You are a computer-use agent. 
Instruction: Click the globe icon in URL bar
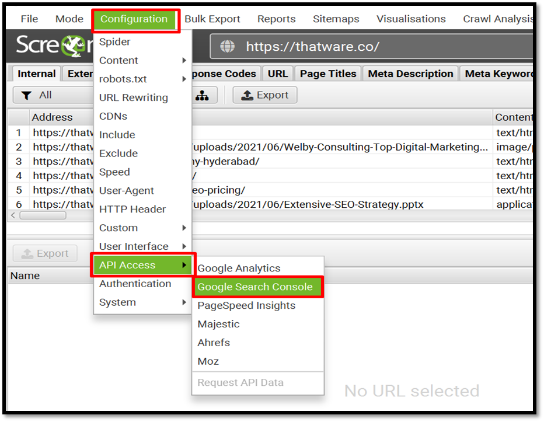(227, 46)
